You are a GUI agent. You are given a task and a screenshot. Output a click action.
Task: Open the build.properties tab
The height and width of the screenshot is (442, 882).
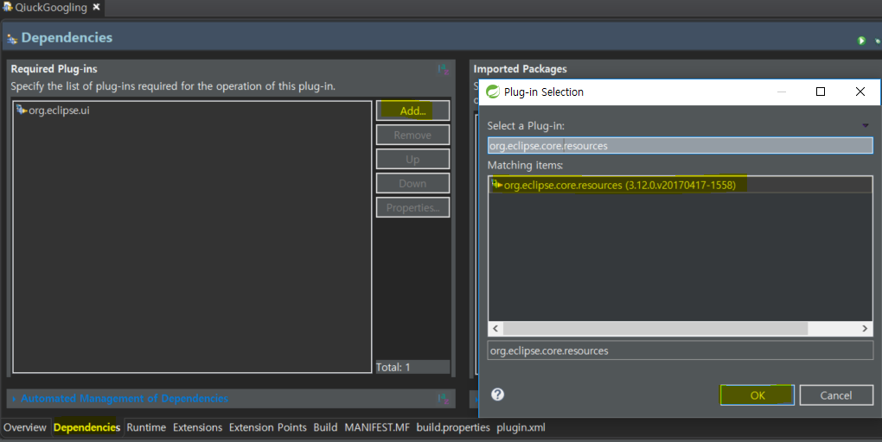453,427
